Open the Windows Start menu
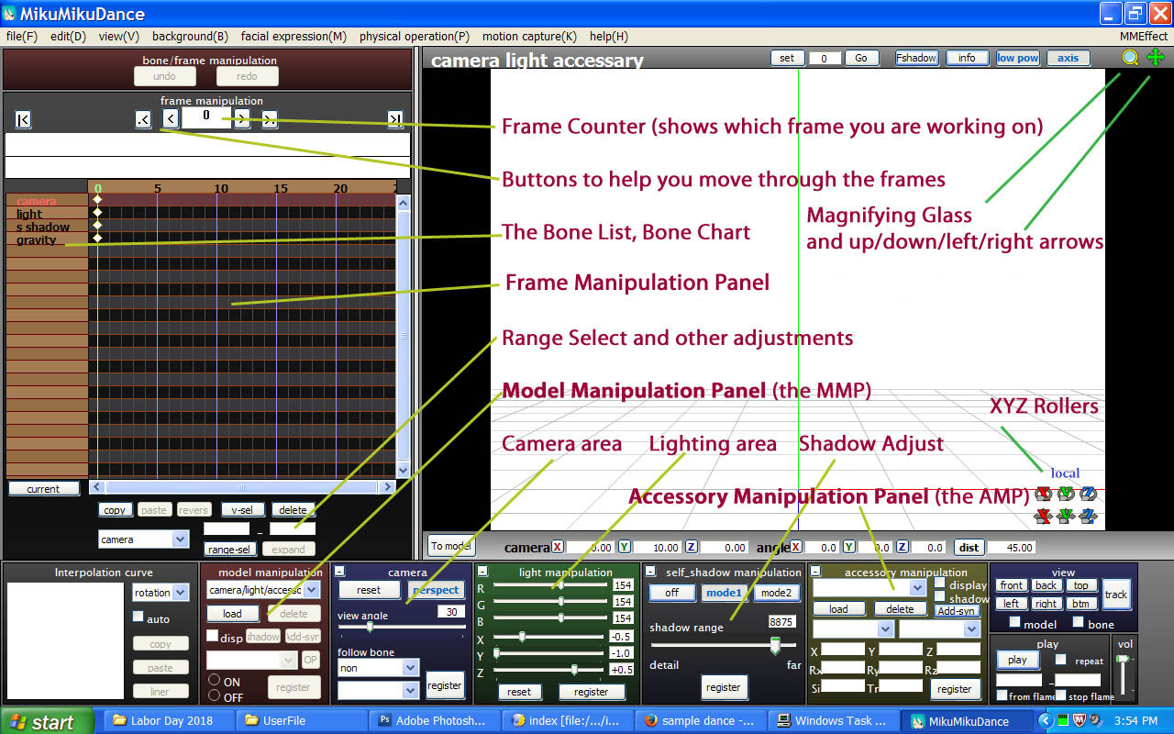This screenshot has height=734, width=1174. pos(46,721)
